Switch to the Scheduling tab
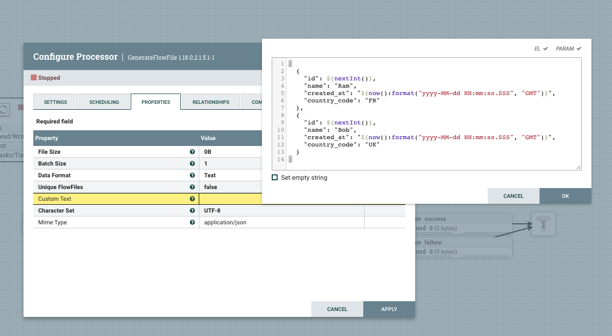 (104, 102)
